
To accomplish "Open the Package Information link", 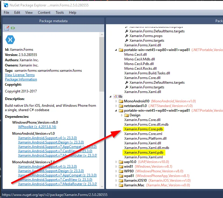I will (21, 79).
